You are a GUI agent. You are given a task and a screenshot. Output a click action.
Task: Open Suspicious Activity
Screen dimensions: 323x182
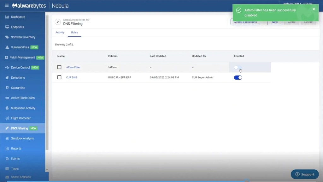tap(23, 108)
